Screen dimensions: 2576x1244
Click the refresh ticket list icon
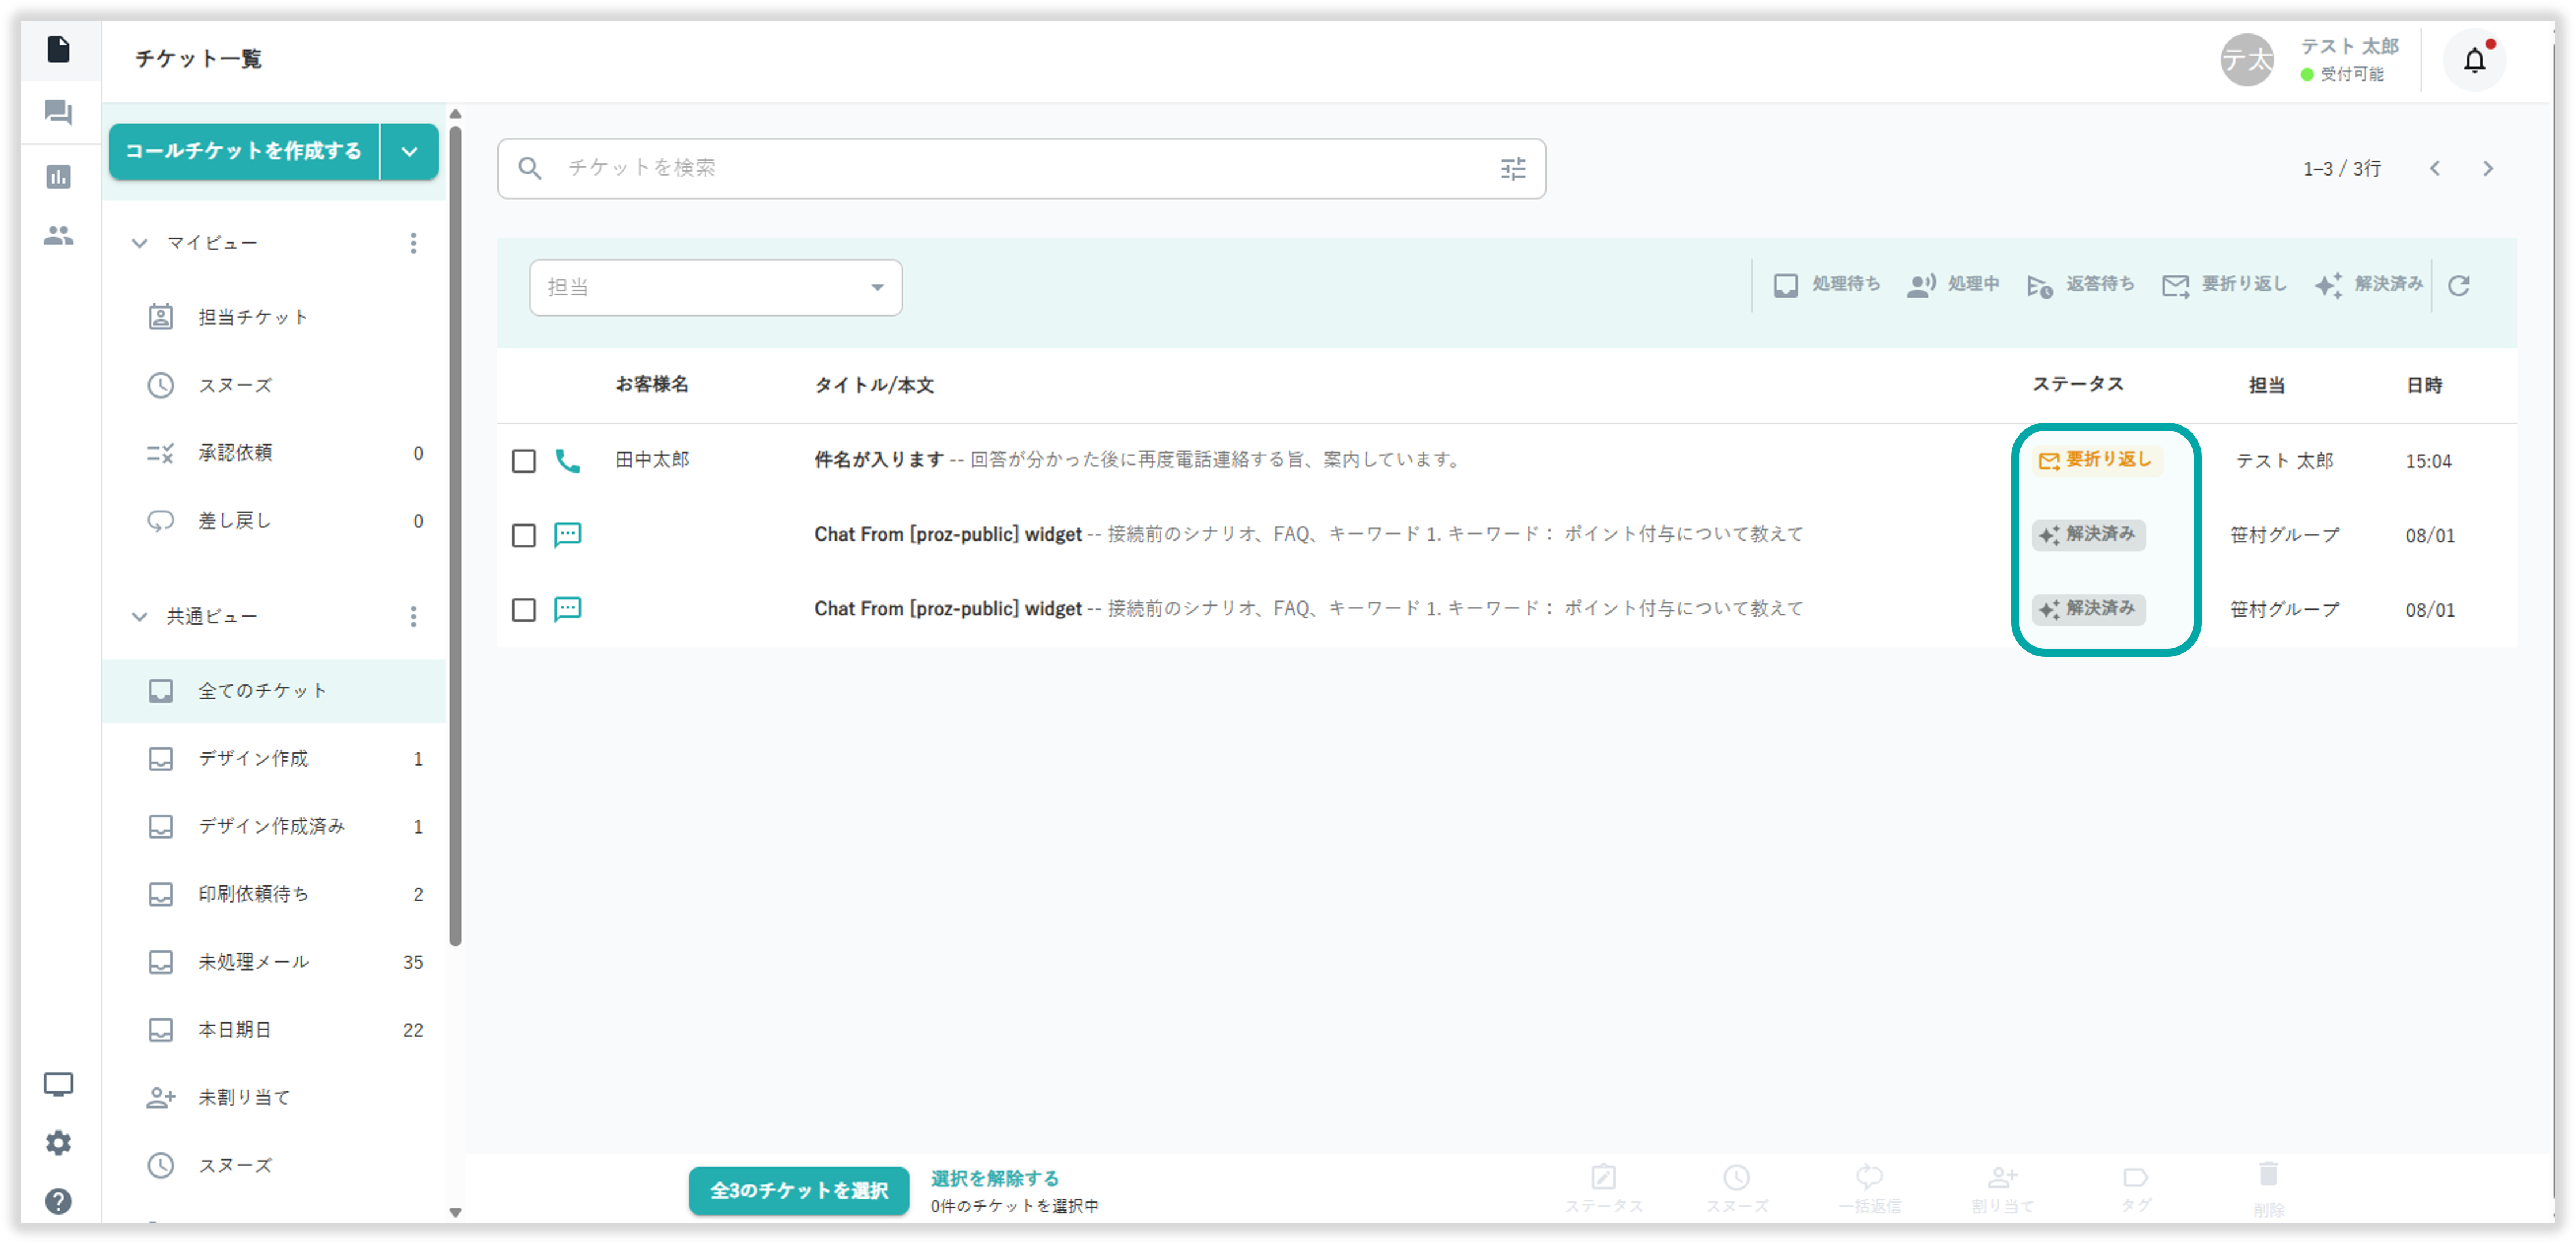click(2459, 286)
